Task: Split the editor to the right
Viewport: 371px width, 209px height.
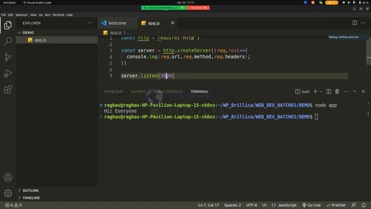Action: 355,23
